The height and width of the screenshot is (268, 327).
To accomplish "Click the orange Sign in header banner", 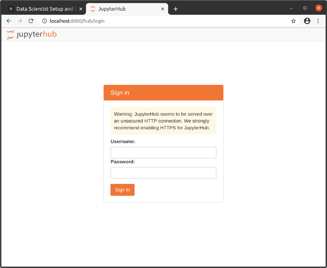I will [163, 92].
